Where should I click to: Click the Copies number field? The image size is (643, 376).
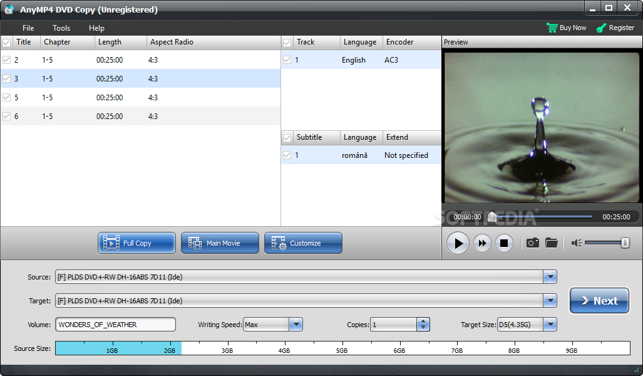[x=394, y=324]
